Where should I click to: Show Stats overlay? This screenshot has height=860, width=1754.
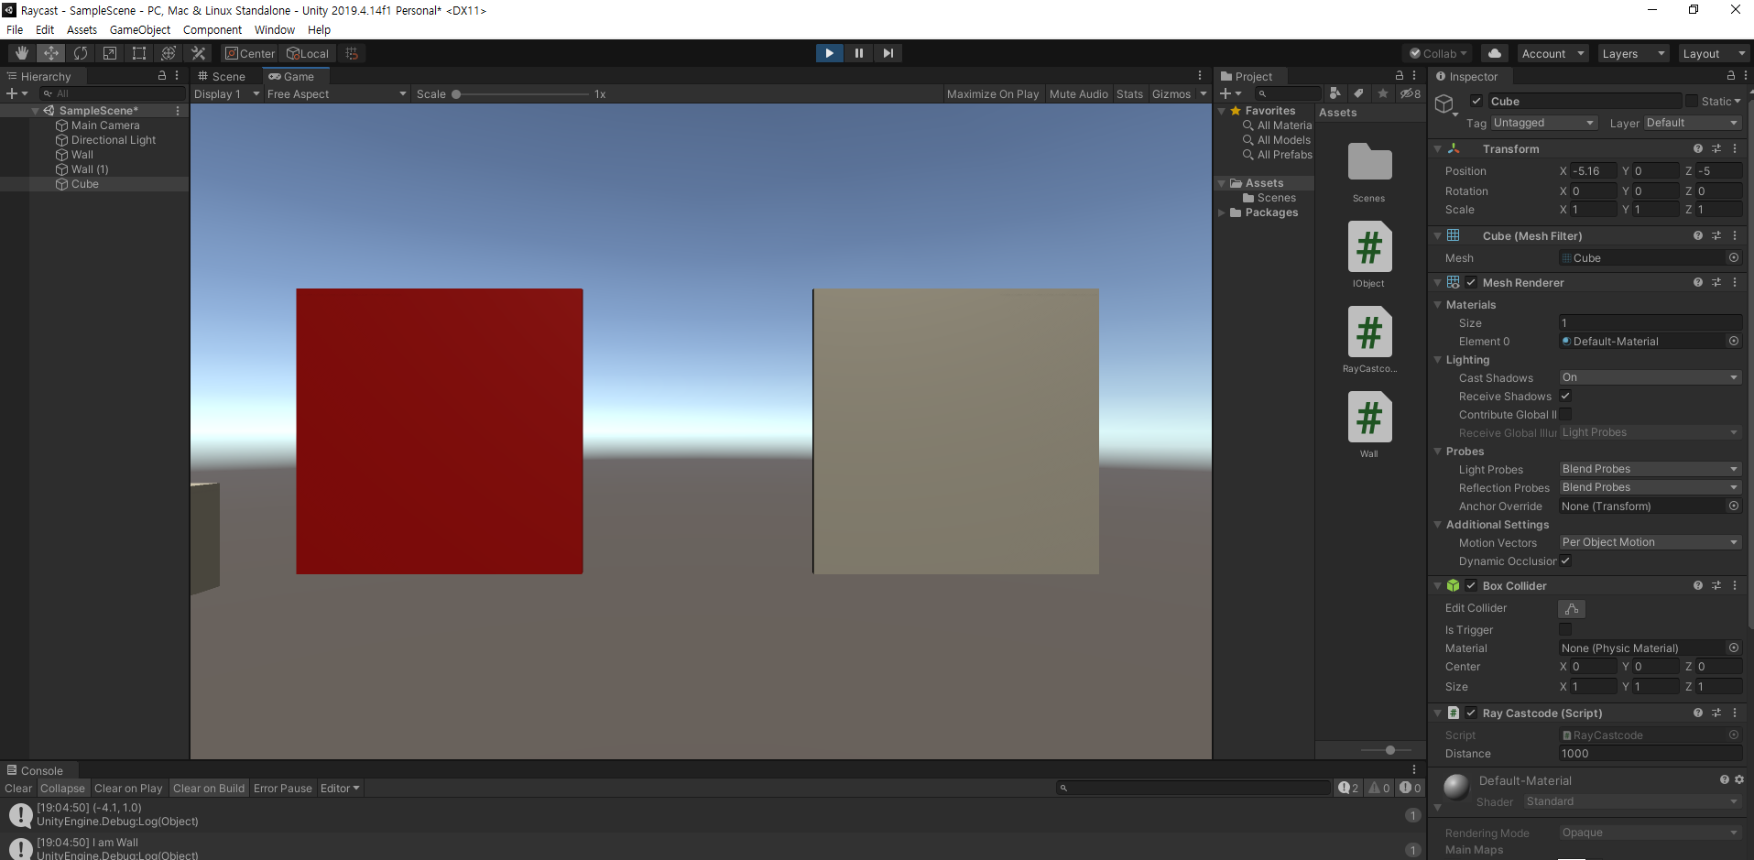click(1129, 93)
